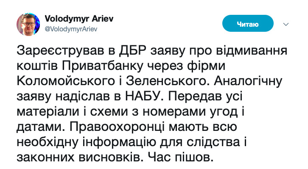Open the @VolodymyrAriev handle link
The height and width of the screenshot is (169, 308).
click(71, 29)
